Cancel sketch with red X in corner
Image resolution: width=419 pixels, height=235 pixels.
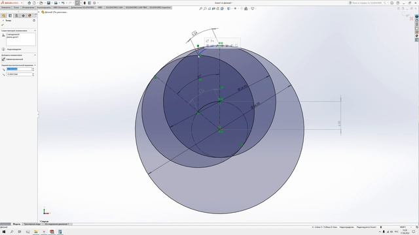coord(412,19)
